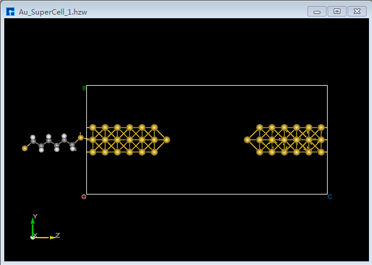
Task: Minimize the Au_SuperCell_1.hzw window
Action: tap(317, 12)
